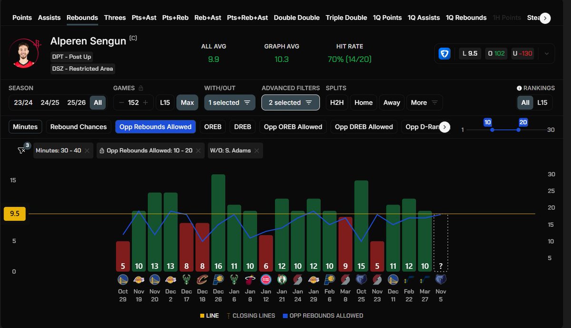Click the Bucks logo under Jan 6
Screen dimensions: 571x328
(x=234, y=280)
